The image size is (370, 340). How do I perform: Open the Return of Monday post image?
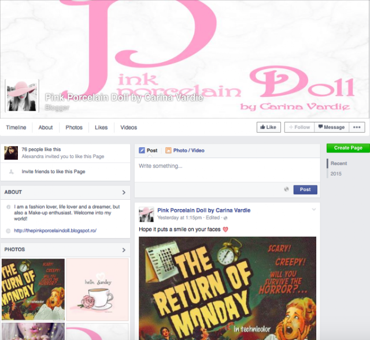[227, 288]
